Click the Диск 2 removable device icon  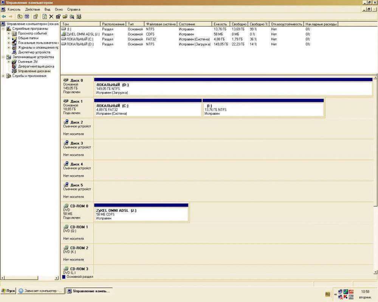coord(66,122)
